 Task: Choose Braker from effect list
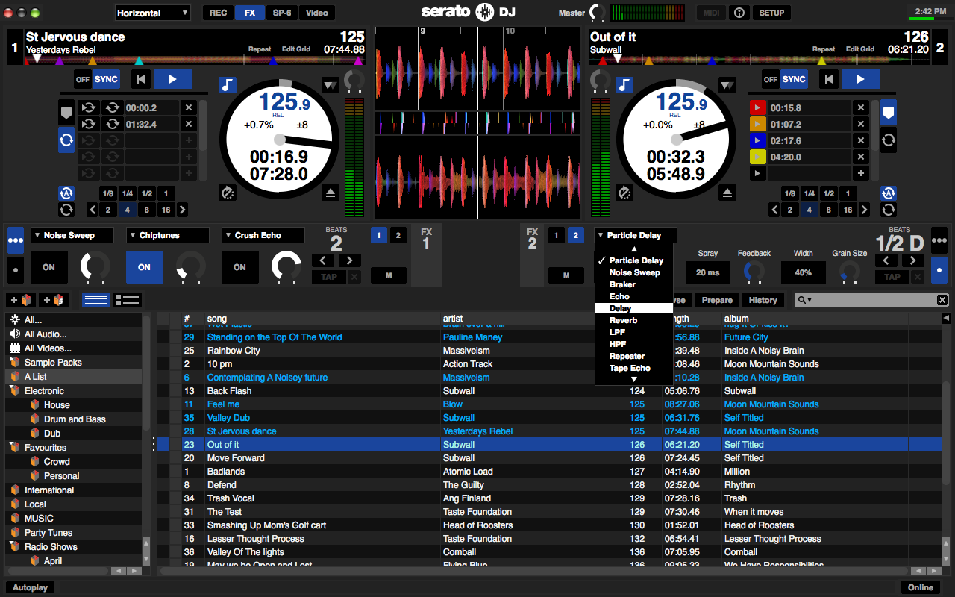[x=634, y=284]
